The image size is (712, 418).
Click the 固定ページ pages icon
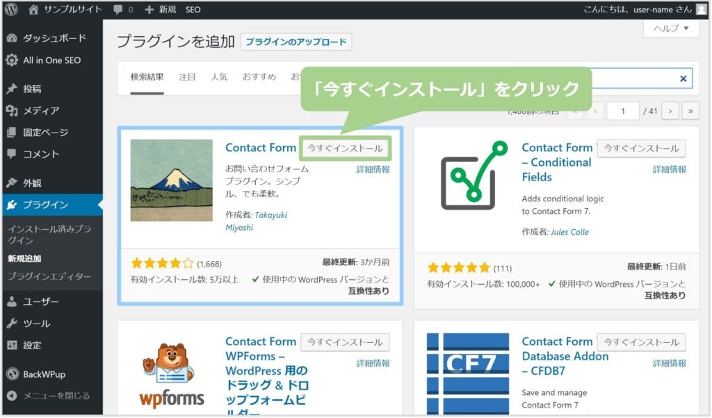[x=13, y=133]
